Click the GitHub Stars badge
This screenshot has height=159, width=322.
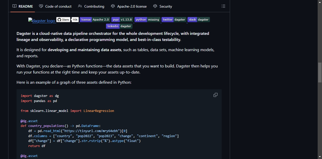click(63, 20)
